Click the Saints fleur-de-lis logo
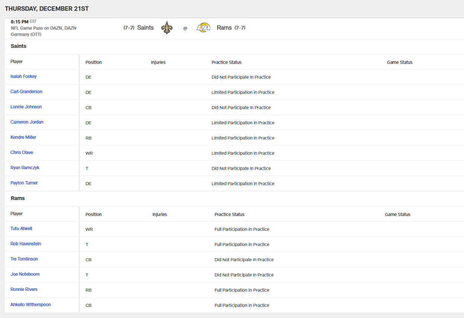The image size is (464, 318). click(x=167, y=28)
